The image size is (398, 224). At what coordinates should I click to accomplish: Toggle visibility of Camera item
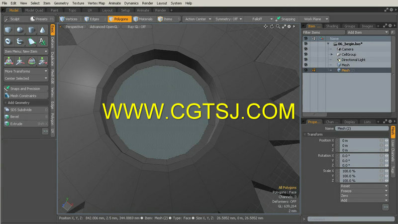point(305,49)
